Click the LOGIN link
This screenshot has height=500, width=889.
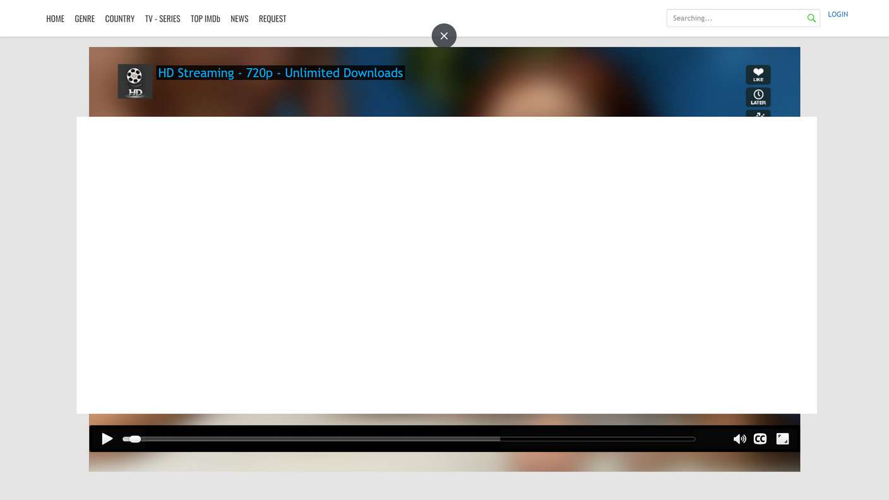[838, 15]
